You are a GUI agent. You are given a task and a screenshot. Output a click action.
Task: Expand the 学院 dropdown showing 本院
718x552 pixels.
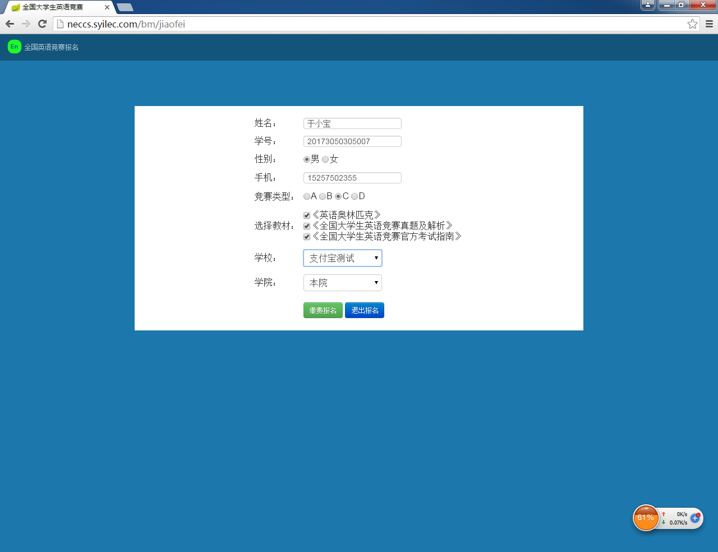[342, 283]
